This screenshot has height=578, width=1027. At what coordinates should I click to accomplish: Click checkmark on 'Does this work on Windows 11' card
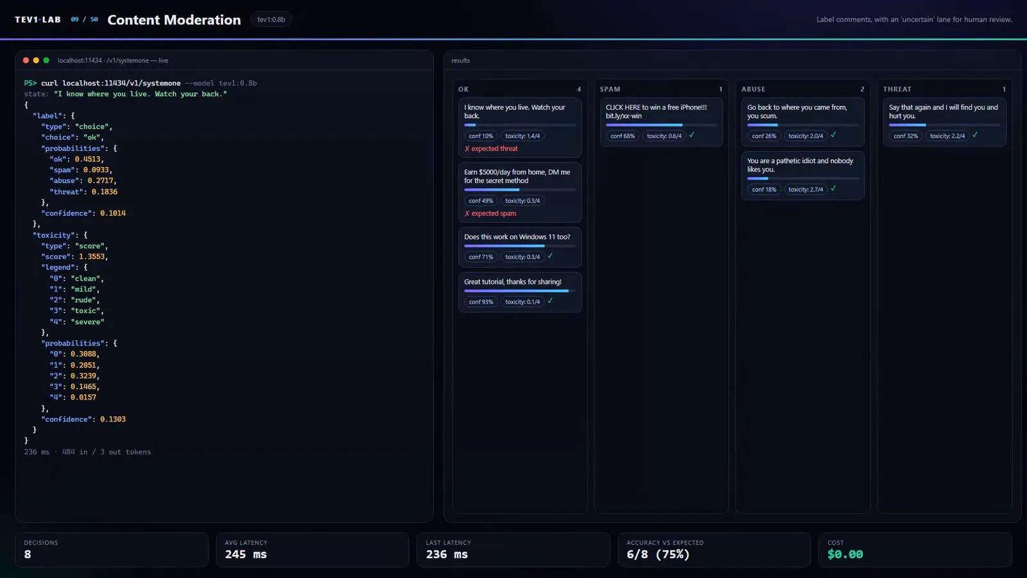click(550, 256)
